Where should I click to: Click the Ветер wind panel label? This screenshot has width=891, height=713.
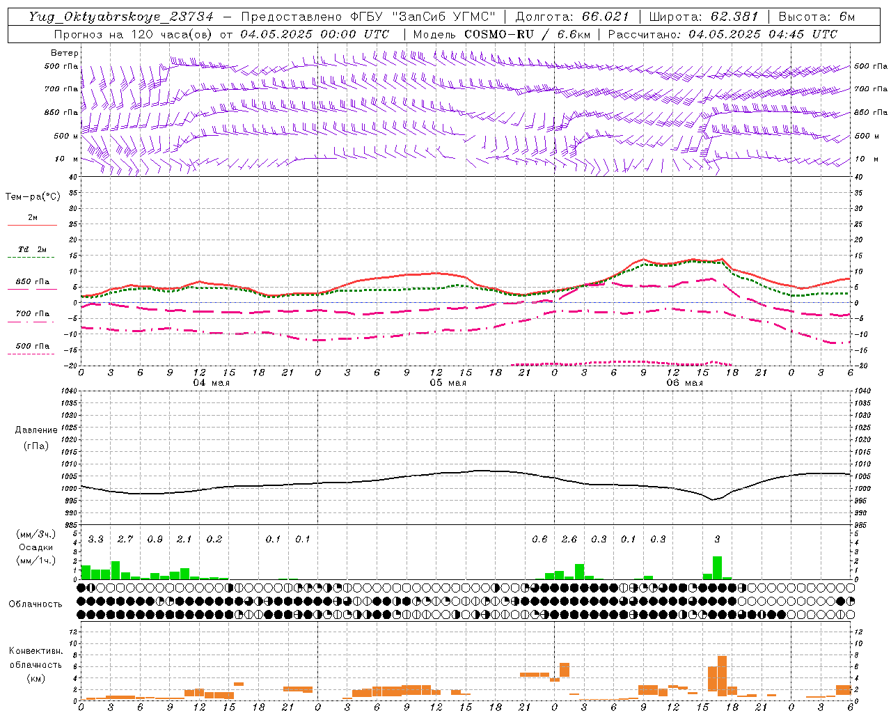coord(65,53)
